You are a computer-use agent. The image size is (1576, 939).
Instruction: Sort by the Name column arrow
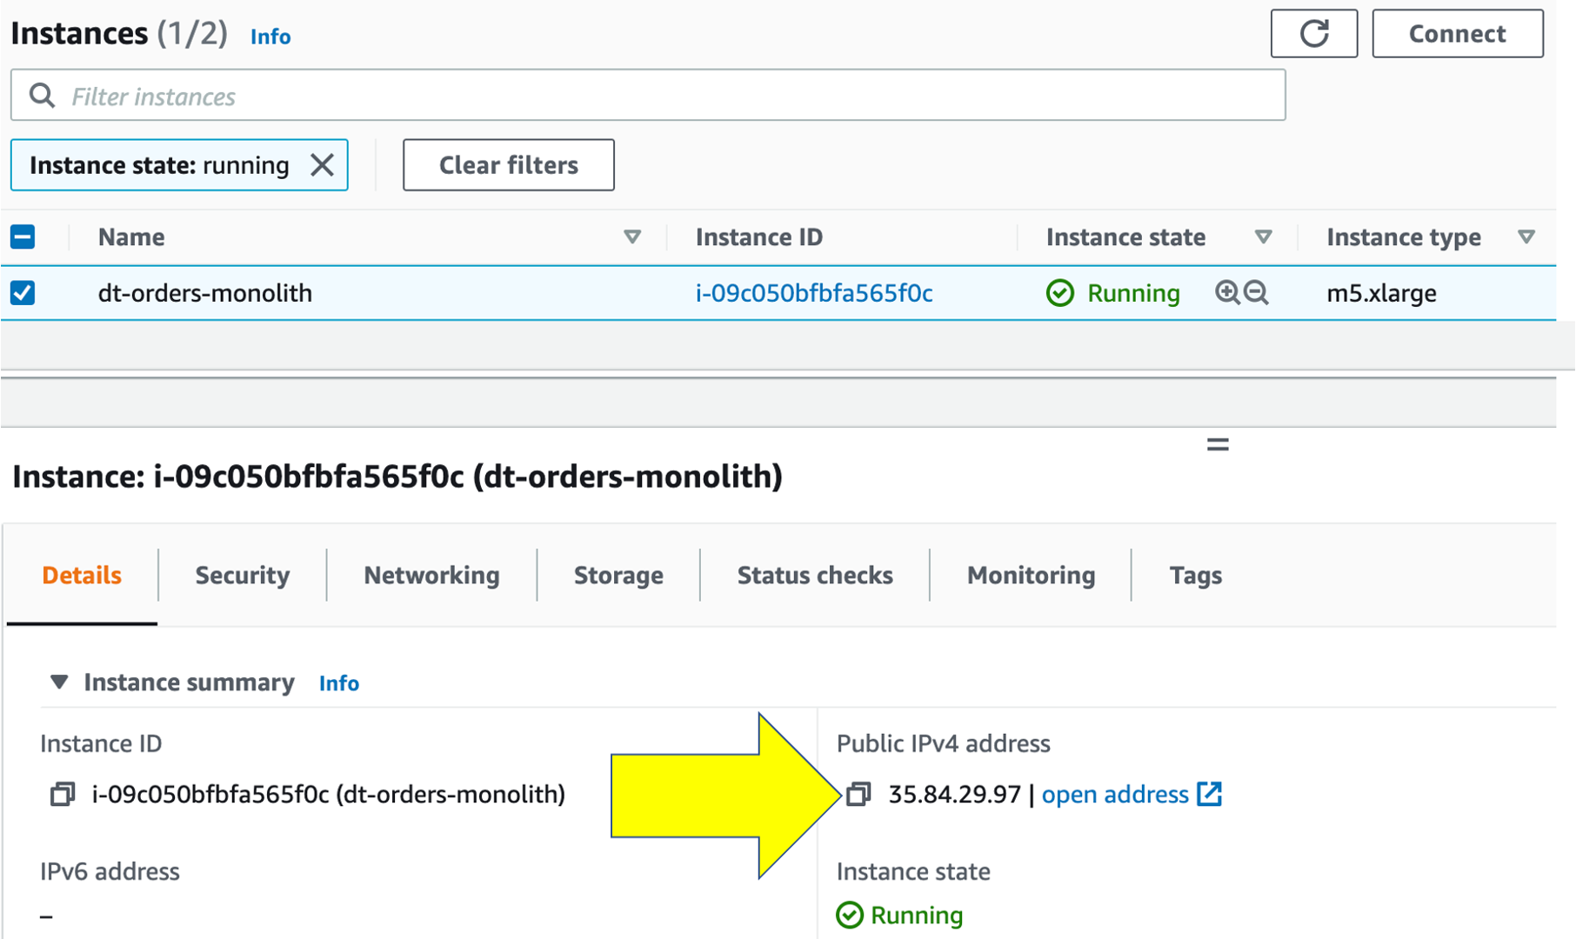coord(632,236)
